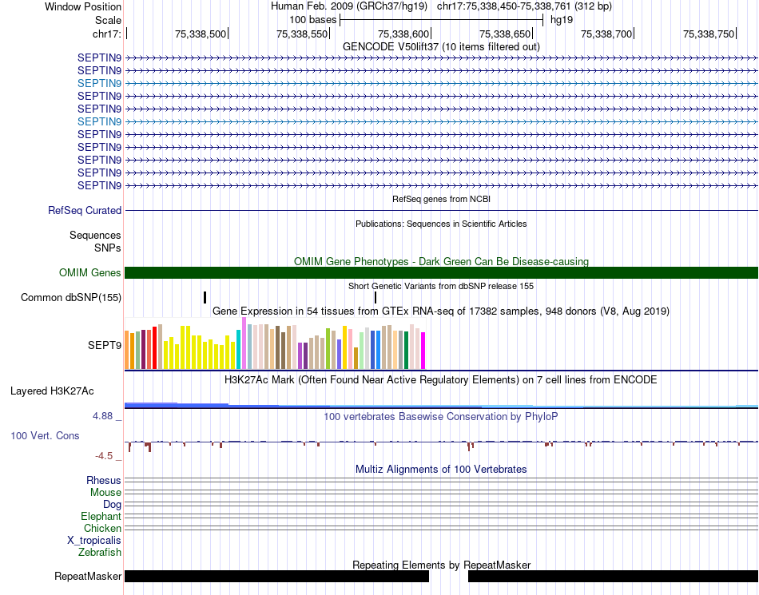Click the 100 bases scale bar
The height and width of the screenshot is (595, 759).
coord(442,20)
